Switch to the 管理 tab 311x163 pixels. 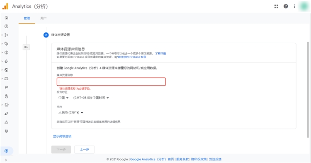pyautogui.click(x=27, y=18)
